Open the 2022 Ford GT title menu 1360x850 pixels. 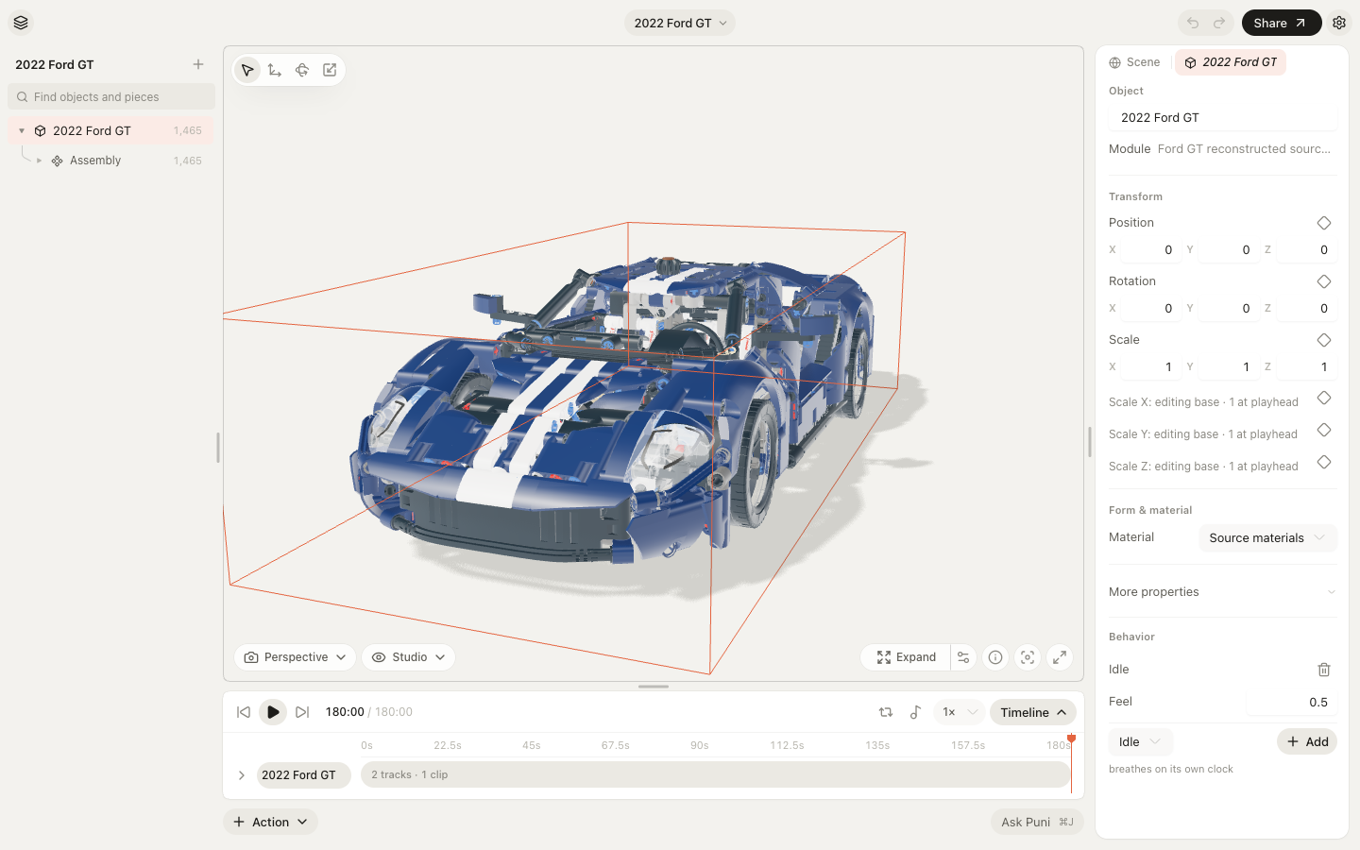pyautogui.click(x=680, y=23)
